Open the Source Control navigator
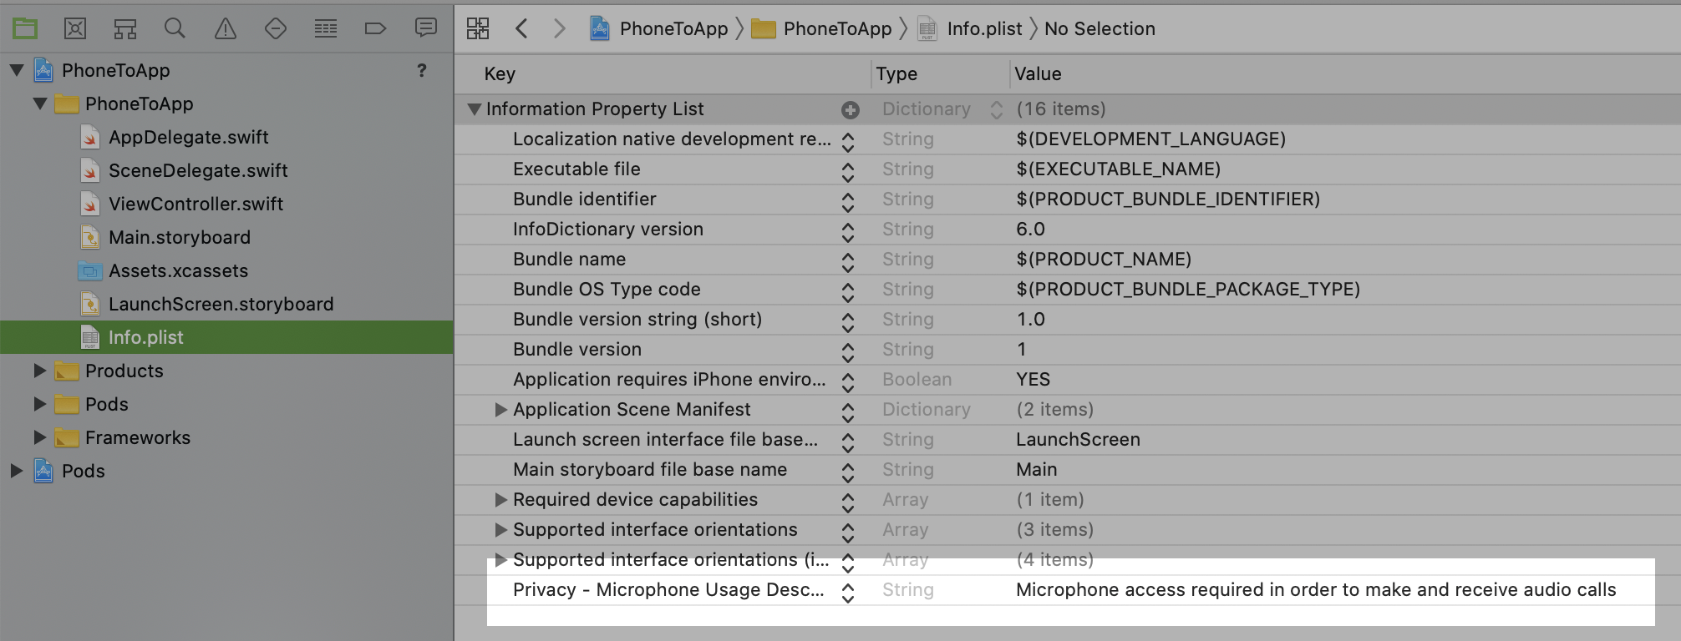This screenshot has width=1681, height=641. 75,29
